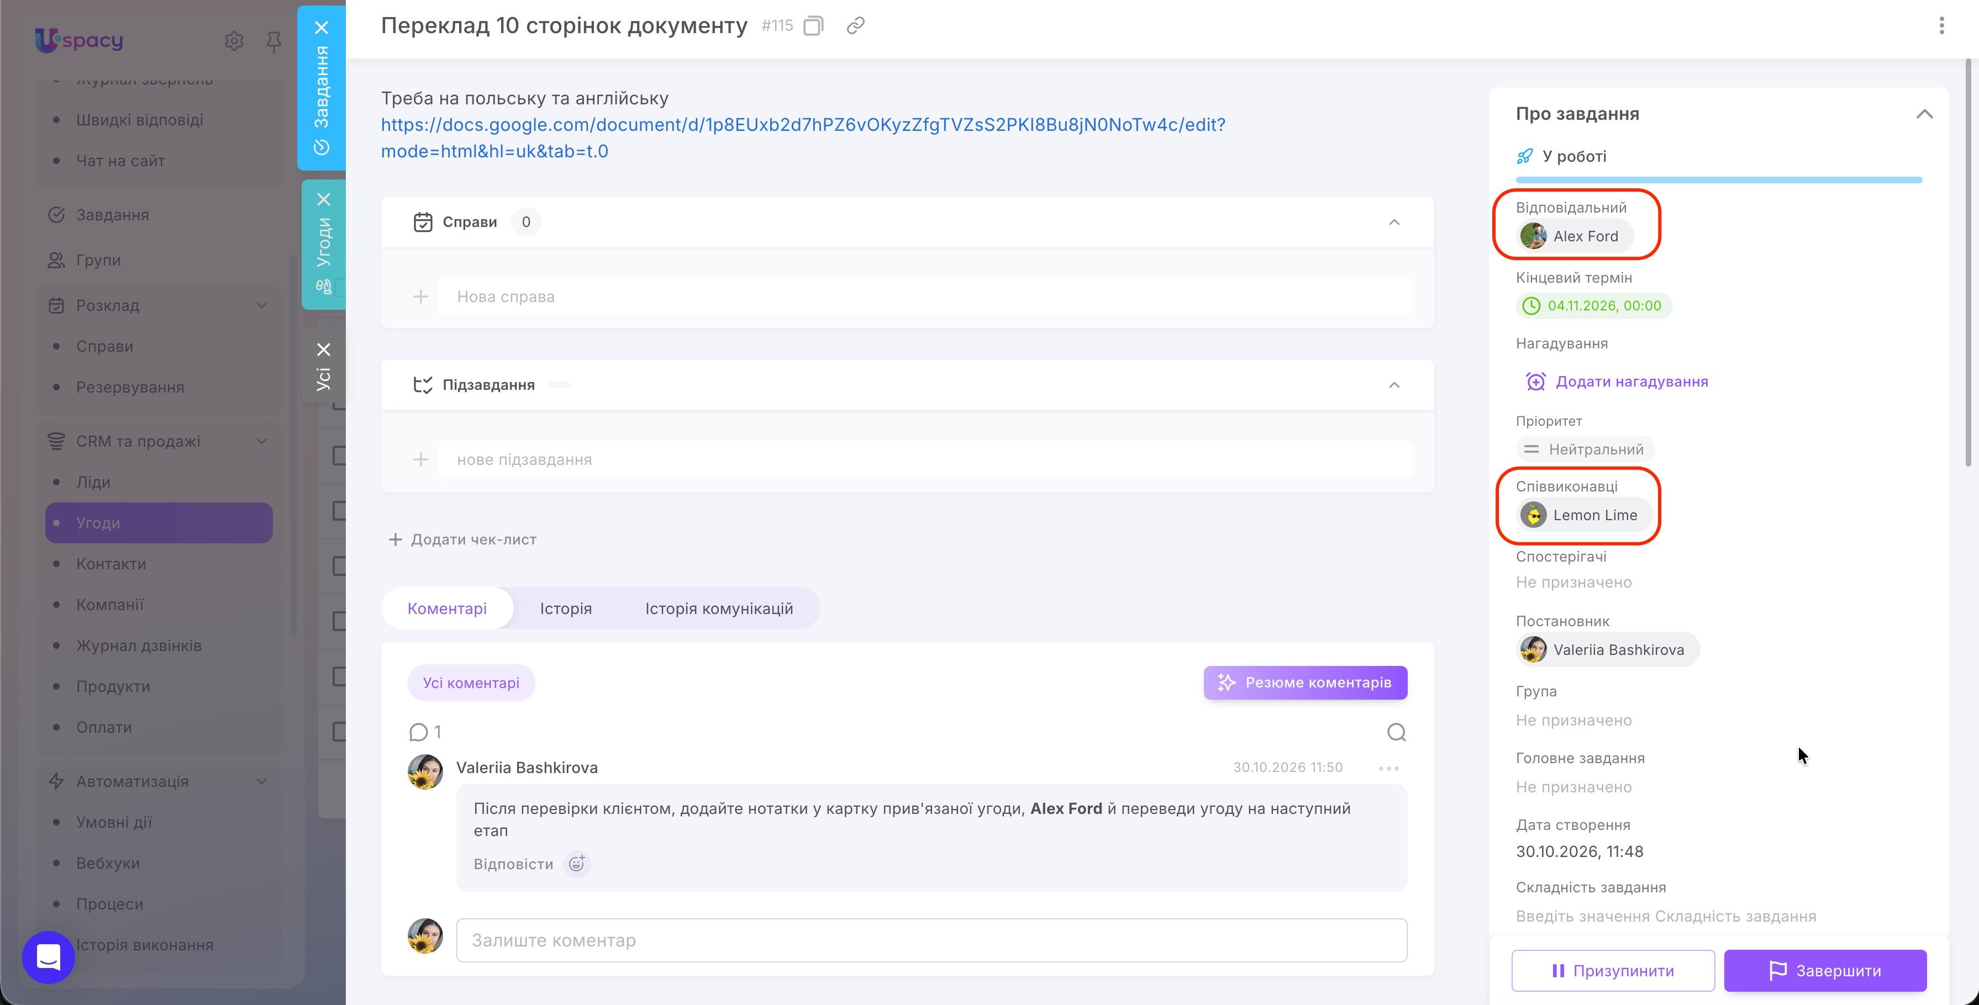Viewport: 1979px width, 1005px height.
Task: Add emoji reaction to the comment
Action: (x=576, y=864)
